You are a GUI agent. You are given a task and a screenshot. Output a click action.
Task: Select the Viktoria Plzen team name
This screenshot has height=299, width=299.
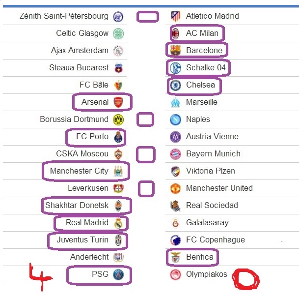point(211,171)
